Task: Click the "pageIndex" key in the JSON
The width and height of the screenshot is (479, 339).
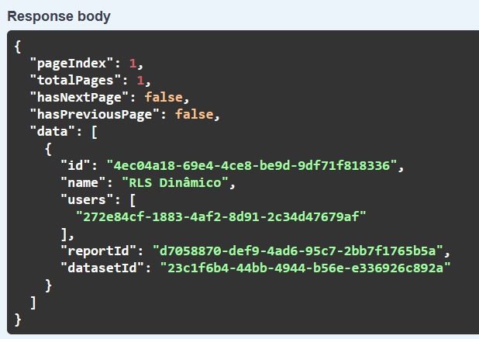Action: (72, 63)
